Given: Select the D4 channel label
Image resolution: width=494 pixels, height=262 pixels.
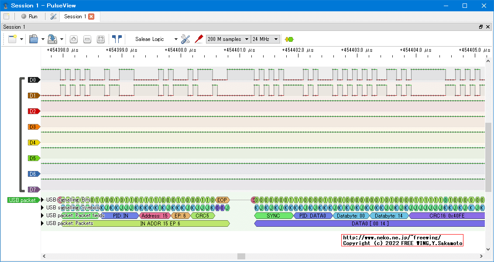Looking at the screenshot, I should pos(34,143).
